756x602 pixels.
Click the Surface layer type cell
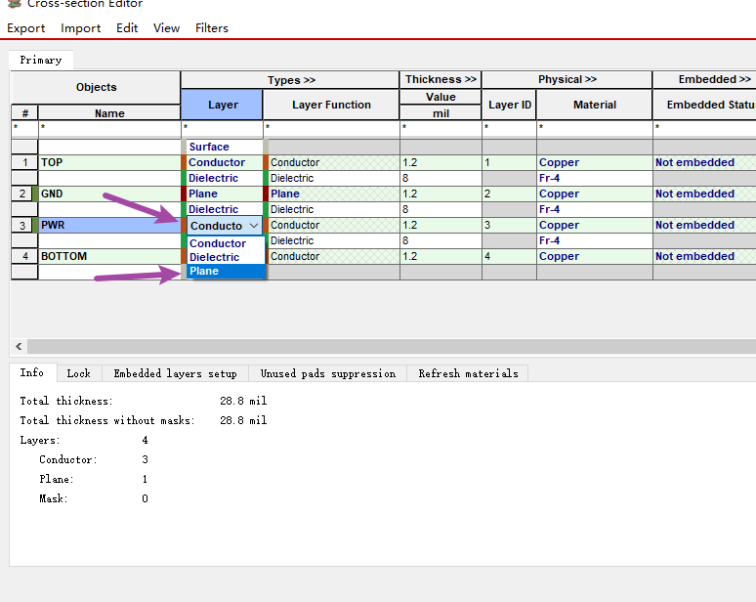pyautogui.click(x=225, y=147)
